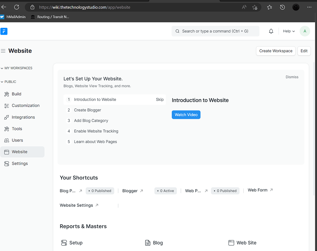Select Build in the sidebar

[17, 94]
